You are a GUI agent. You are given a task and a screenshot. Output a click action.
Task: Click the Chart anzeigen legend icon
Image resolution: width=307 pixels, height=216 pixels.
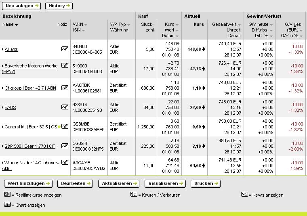7,204
